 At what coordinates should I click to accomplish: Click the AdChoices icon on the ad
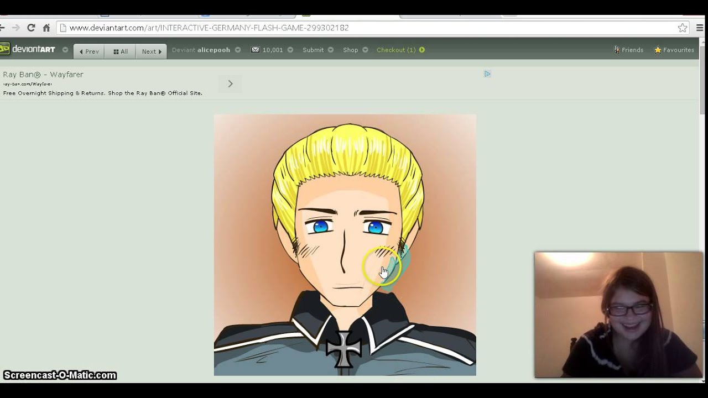coord(487,74)
